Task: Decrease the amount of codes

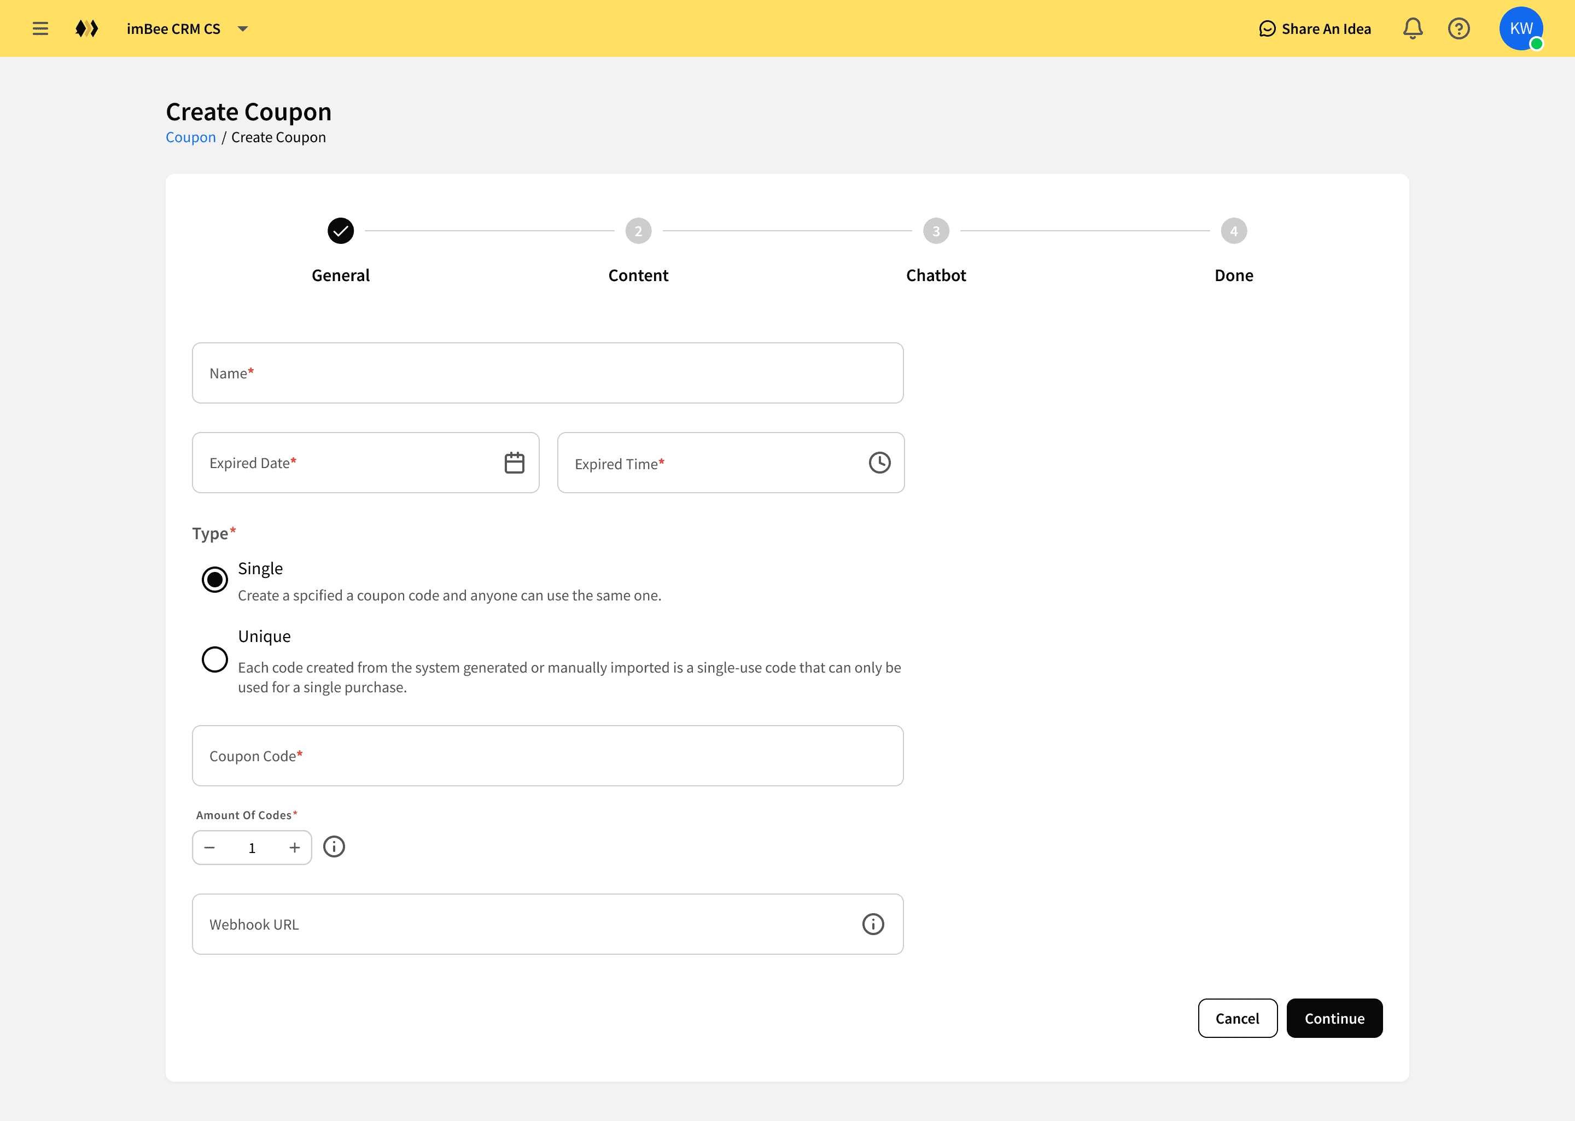Action: (210, 848)
